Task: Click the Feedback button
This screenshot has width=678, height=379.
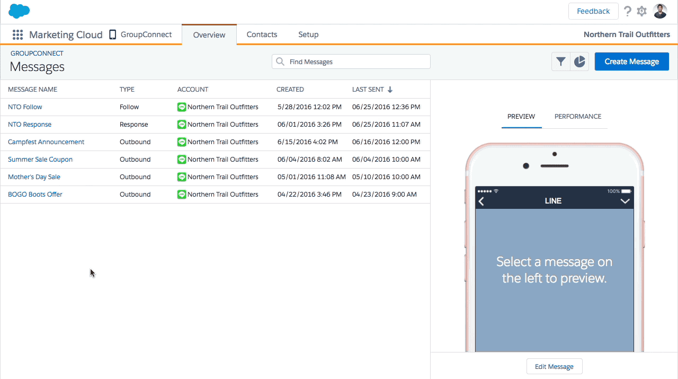Action: pos(593,11)
